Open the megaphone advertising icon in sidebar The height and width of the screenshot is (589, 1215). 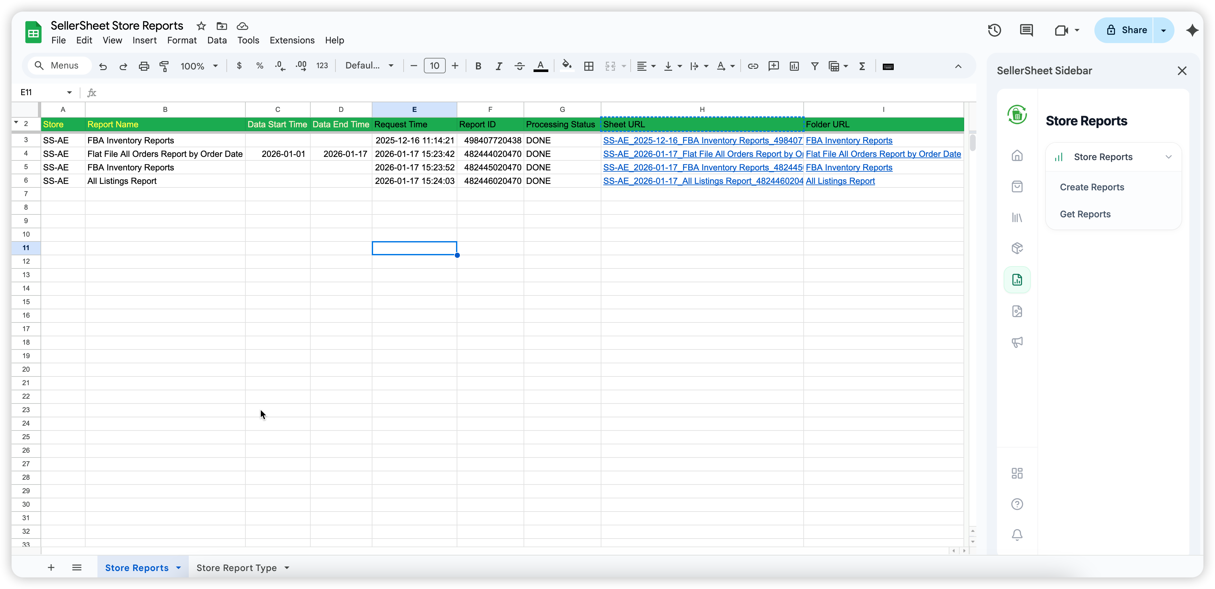click(x=1017, y=342)
